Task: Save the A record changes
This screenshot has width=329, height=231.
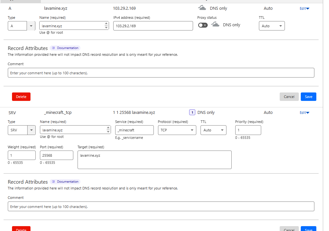Action: [x=308, y=97]
